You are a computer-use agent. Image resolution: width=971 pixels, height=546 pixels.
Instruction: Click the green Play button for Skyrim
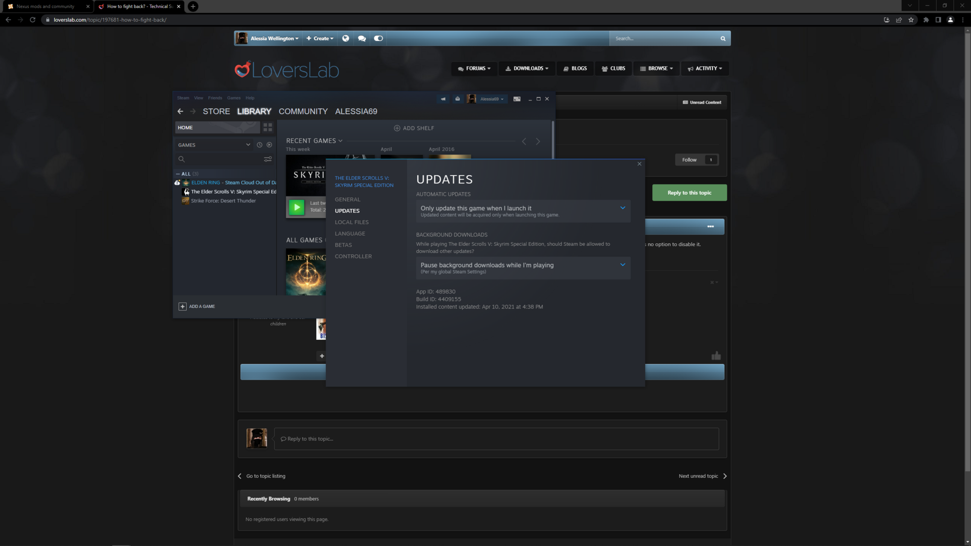[297, 207]
